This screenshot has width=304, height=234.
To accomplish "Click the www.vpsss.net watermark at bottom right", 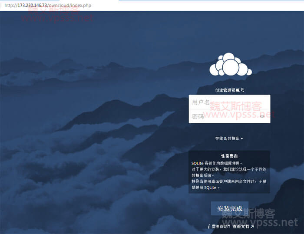I will tap(260, 222).
